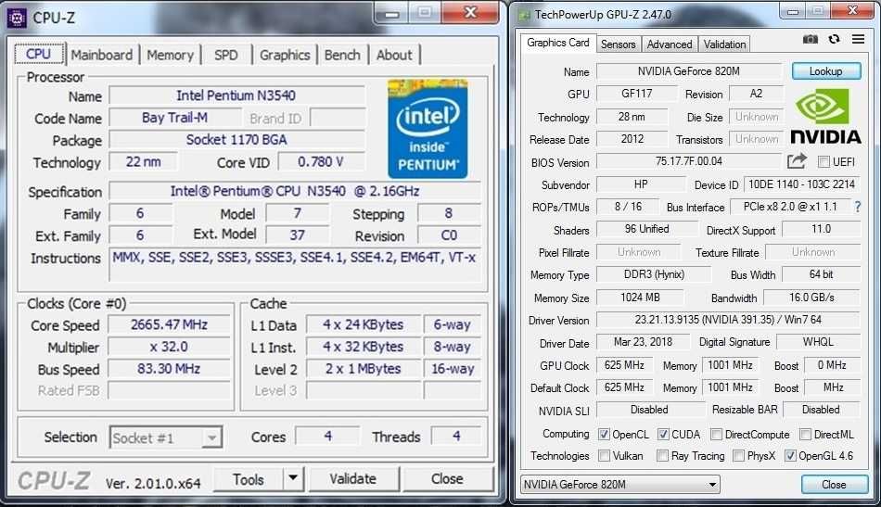Screen dimensions: 881x507
Task: Click the Level 2 cache value 2 x 1 MBytes
Action: pos(363,368)
